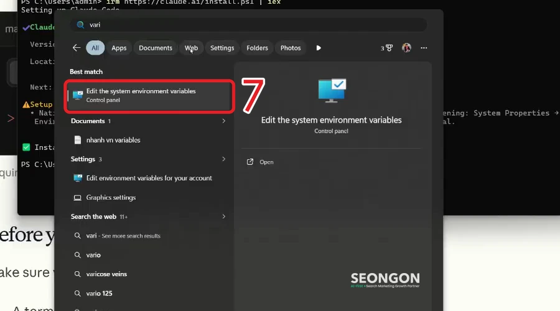The width and height of the screenshot is (560, 311).
Task: Open the rewards trophy points icon
Action: pos(387,48)
